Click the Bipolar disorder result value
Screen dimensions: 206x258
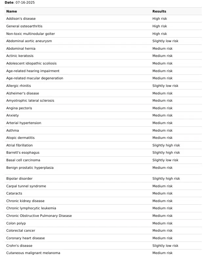click(166, 179)
